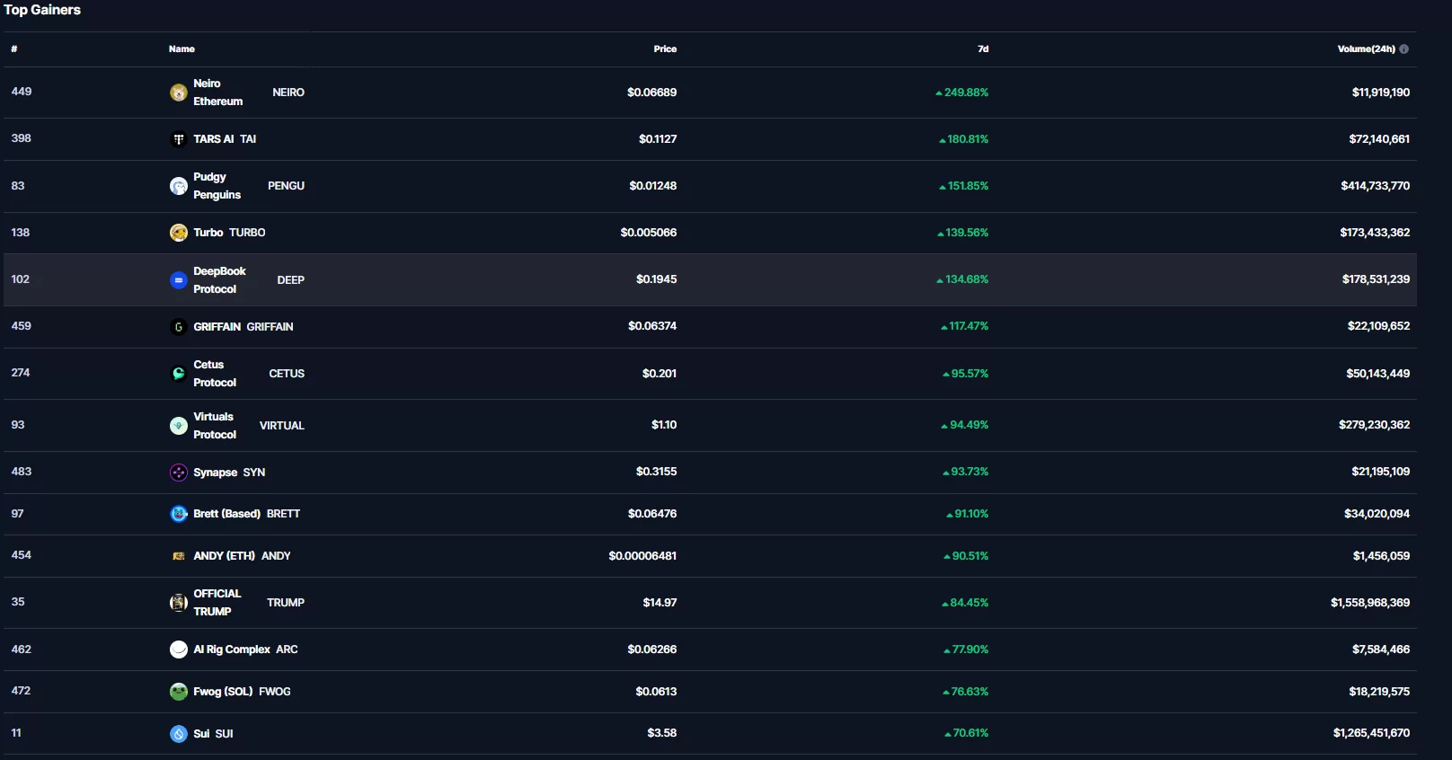Screen dimensions: 1452x760
Task: Click the DeepBook Protocol coin logo
Action: pos(179,280)
